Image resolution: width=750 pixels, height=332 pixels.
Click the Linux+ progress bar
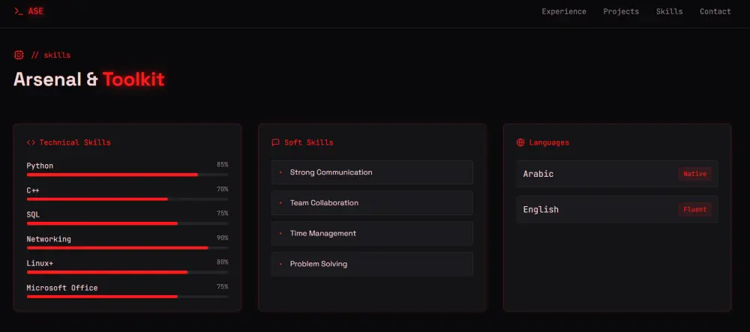click(x=127, y=272)
